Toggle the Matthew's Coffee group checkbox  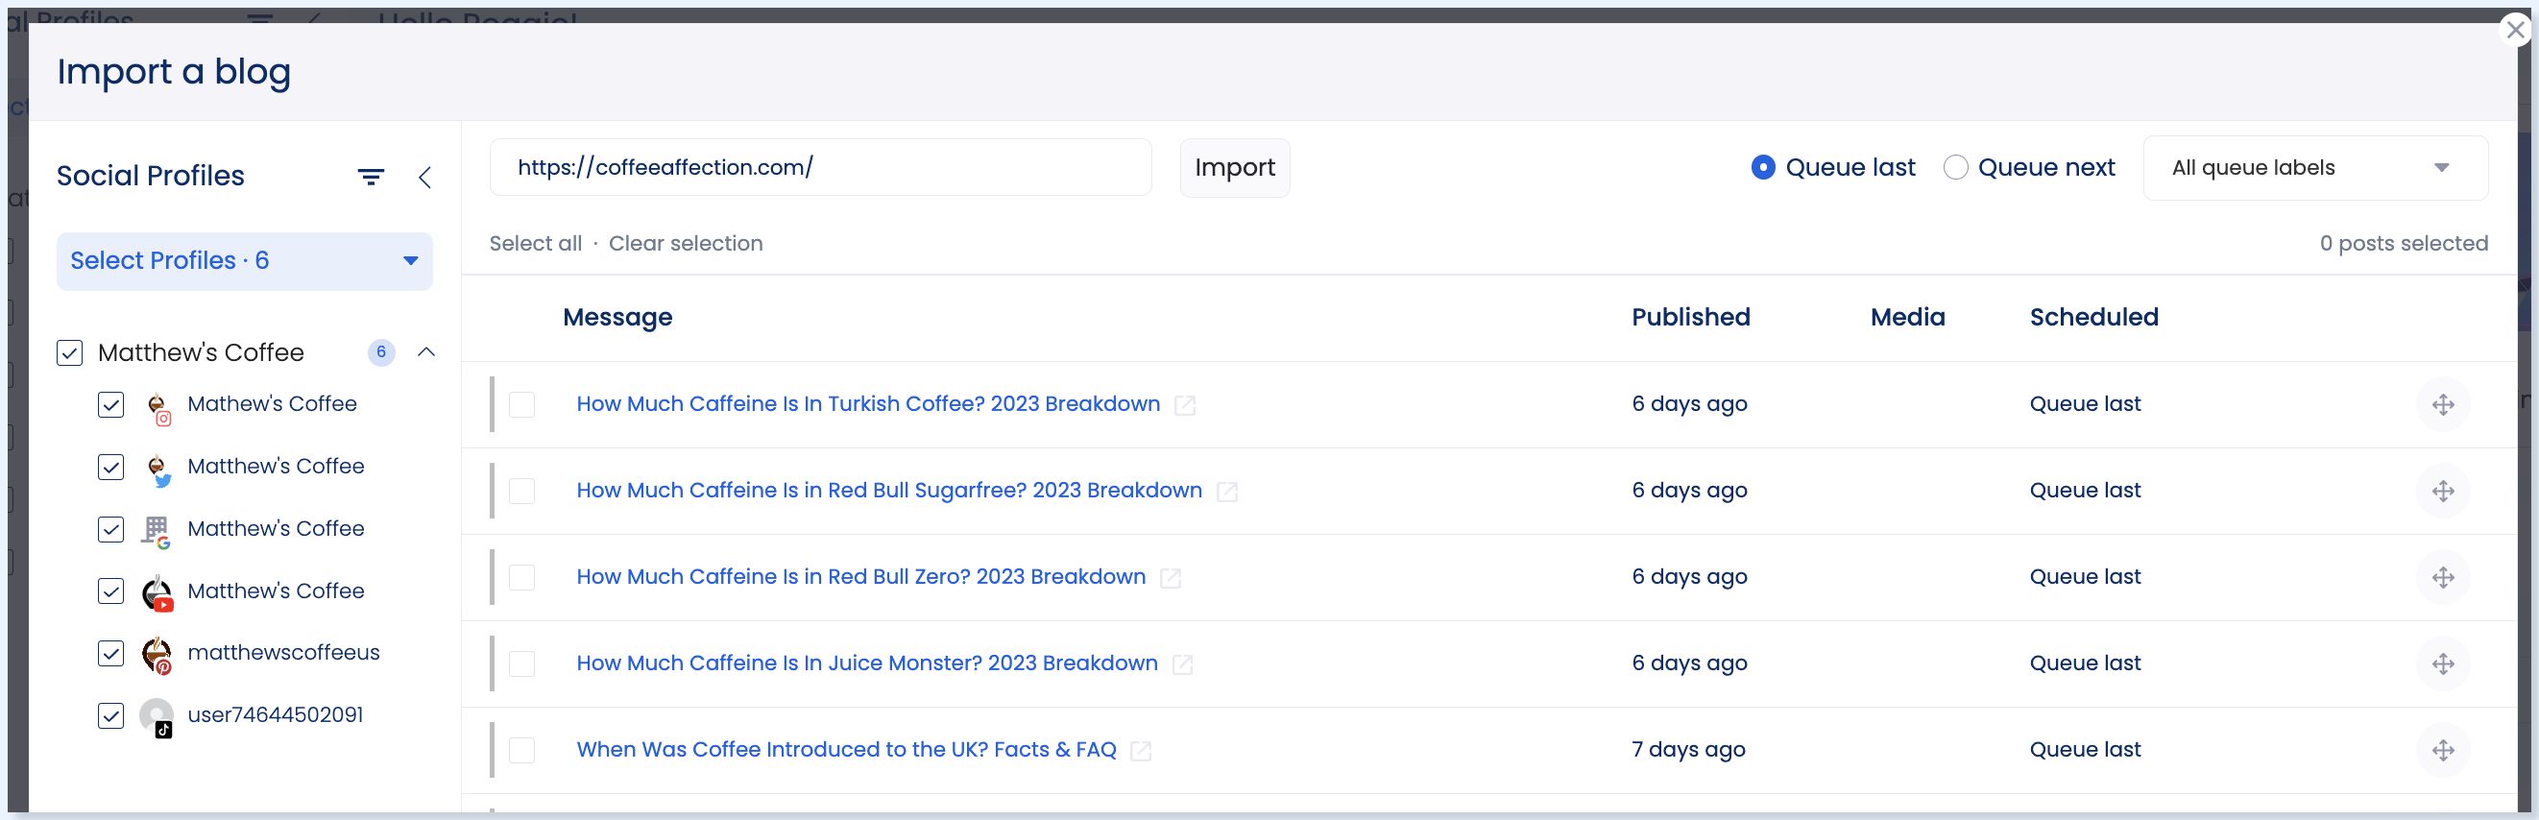[x=70, y=352]
